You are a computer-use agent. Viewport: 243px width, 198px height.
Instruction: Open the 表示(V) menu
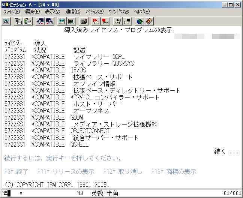tap(52, 12)
